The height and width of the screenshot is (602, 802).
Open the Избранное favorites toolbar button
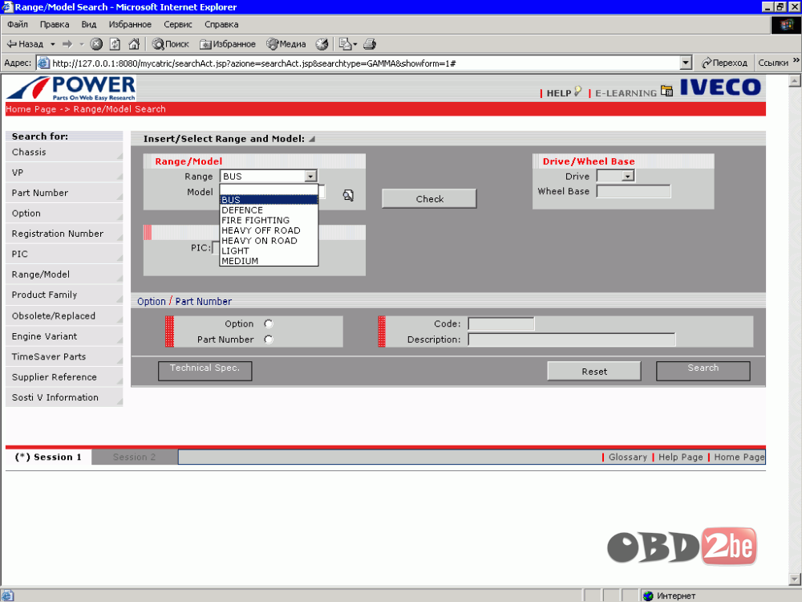(x=228, y=44)
